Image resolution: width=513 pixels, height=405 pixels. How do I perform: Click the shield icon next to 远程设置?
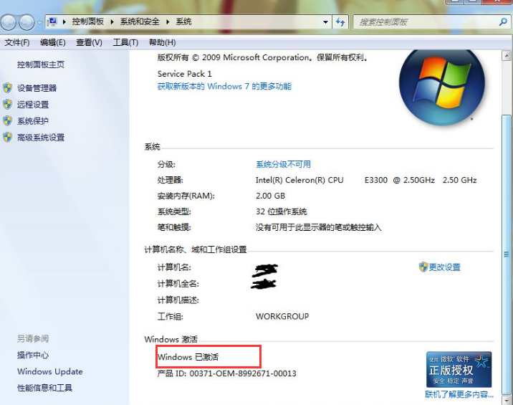[x=8, y=105]
